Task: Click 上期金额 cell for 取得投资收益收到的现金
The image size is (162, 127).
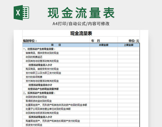Action: click(x=129, y=101)
